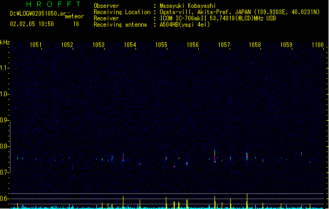The height and width of the screenshot is (209, 329).
Task: Click the 1051 time axis label
Action: [x=36, y=45]
